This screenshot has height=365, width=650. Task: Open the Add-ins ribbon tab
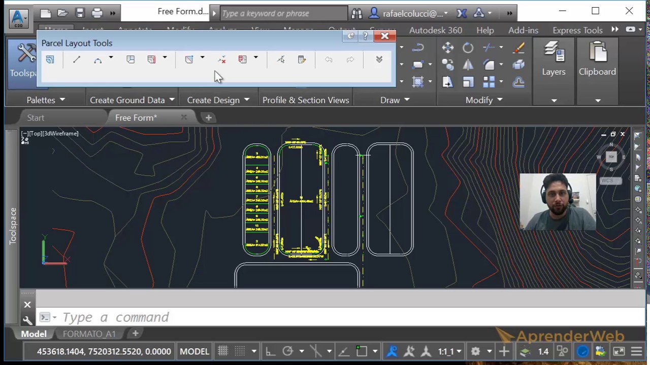tap(523, 30)
